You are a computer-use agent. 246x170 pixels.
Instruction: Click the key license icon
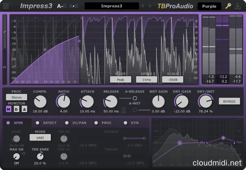pyautogui.click(x=228, y=6)
